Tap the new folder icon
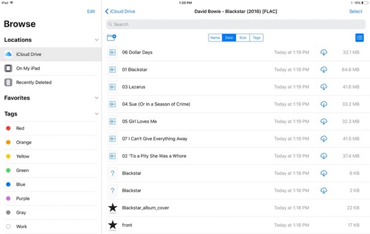Viewport: 370px width, 234px height. tap(112, 37)
